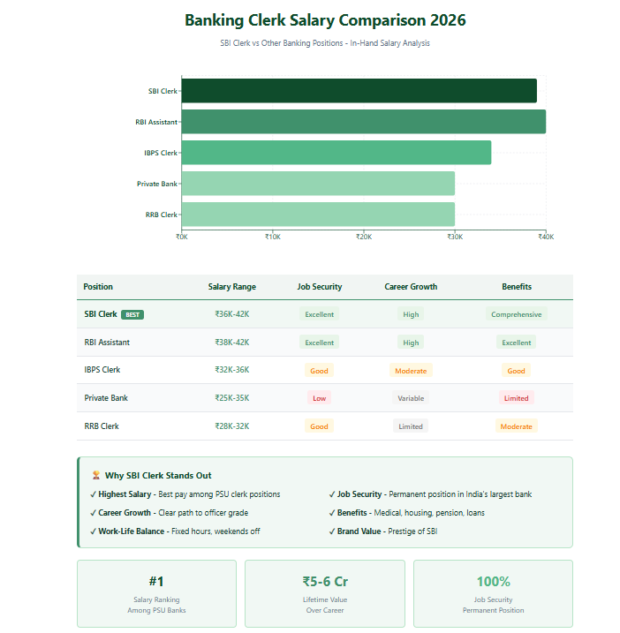Click the Highest Salary bullet point

tap(185, 494)
